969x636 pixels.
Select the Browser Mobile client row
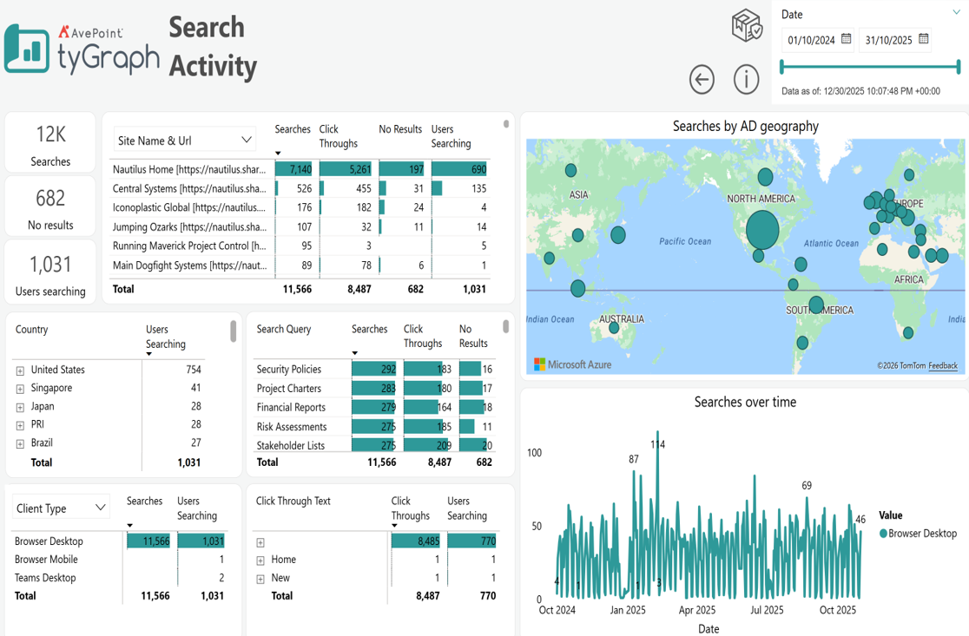pos(119,560)
